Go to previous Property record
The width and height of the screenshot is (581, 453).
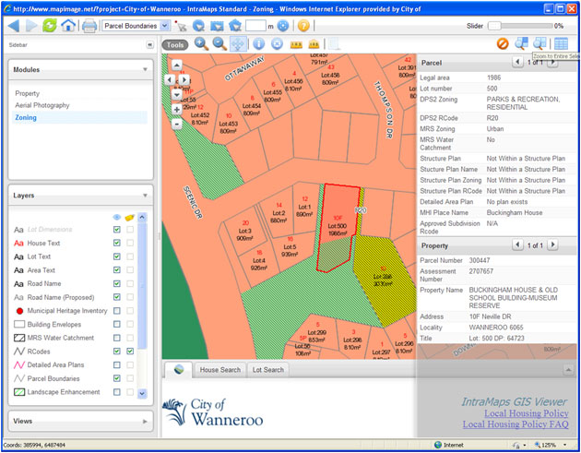pos(517,244)
